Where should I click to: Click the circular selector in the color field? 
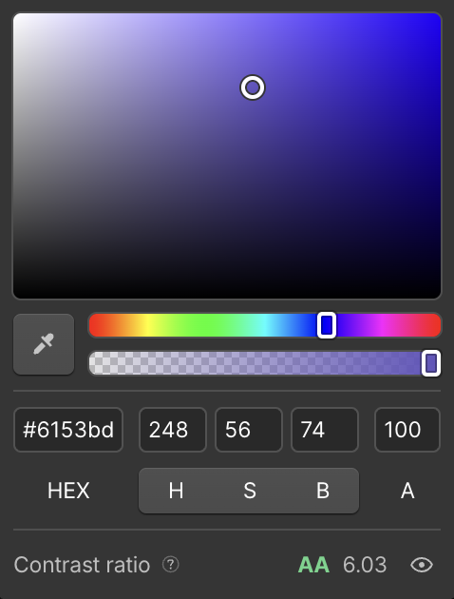tap(253, 87)
